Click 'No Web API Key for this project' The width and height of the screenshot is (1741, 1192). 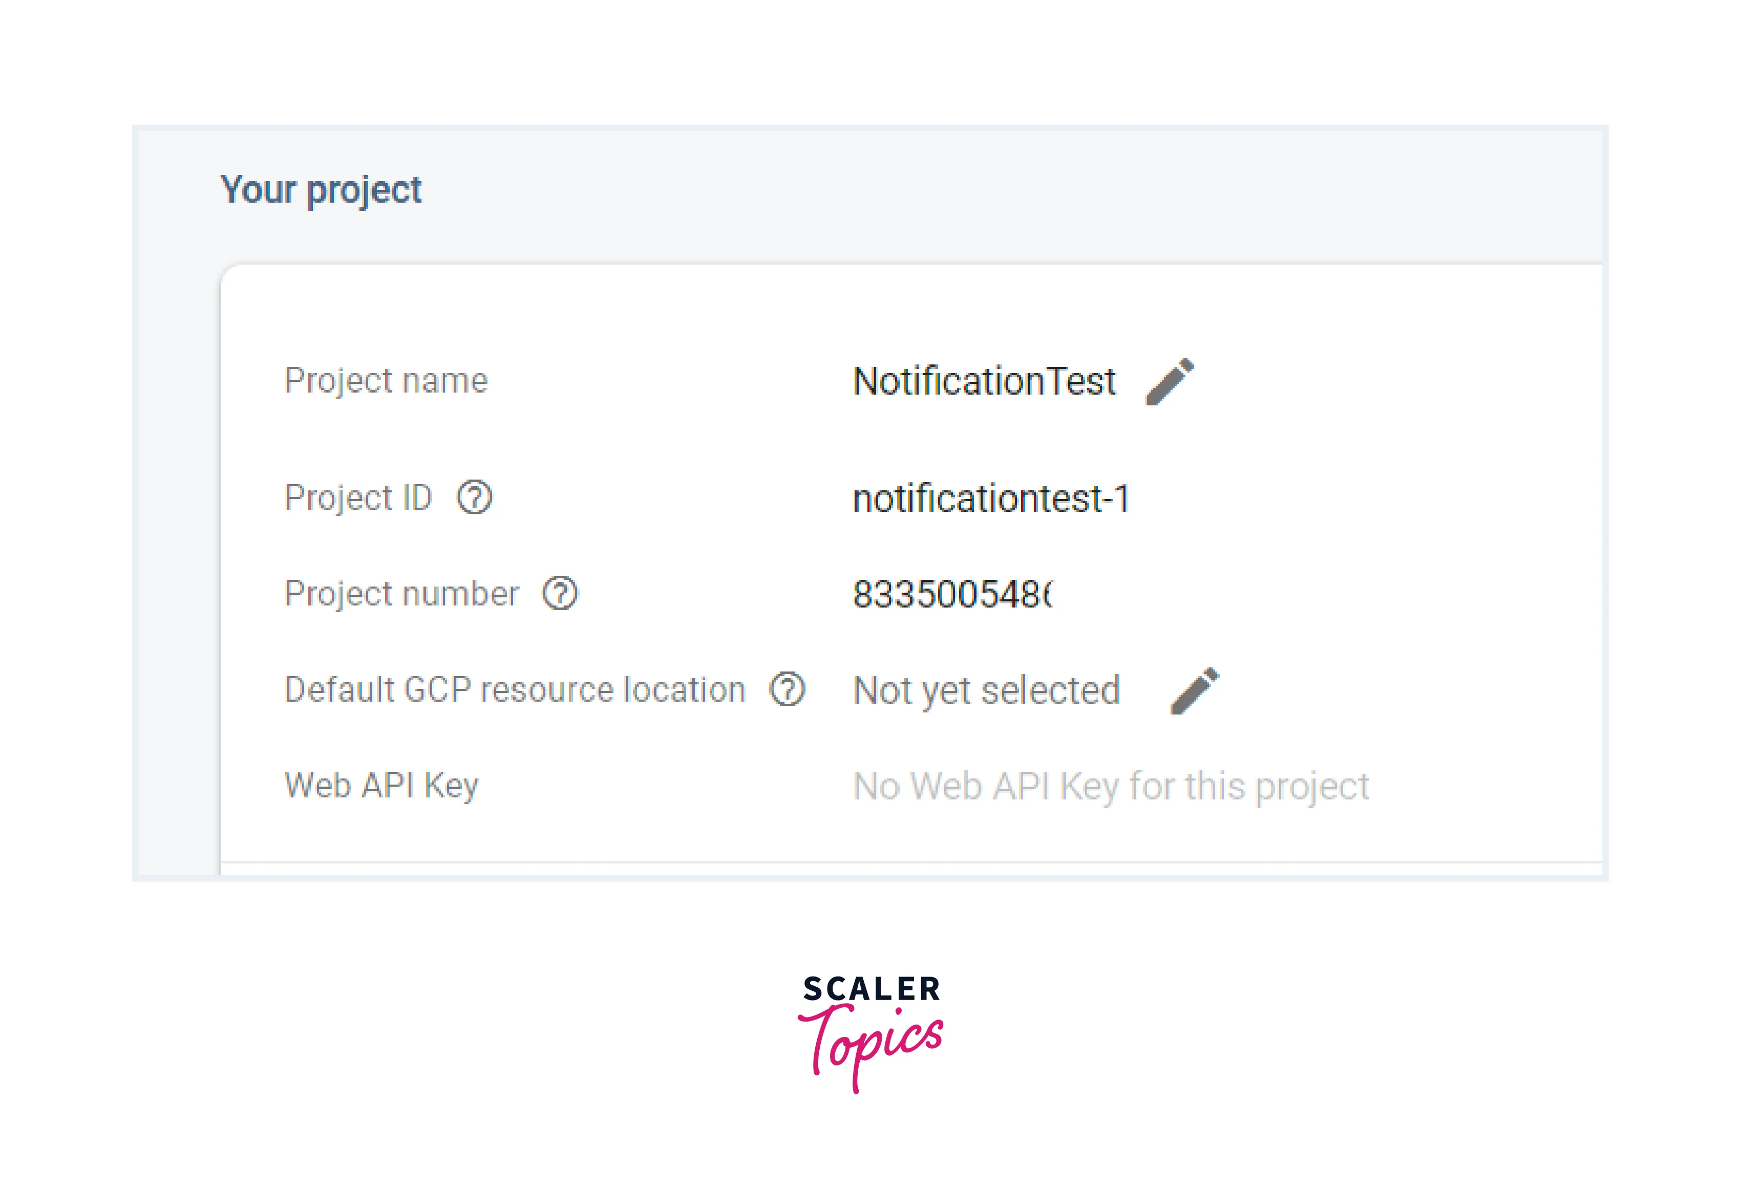[1110, 786]
